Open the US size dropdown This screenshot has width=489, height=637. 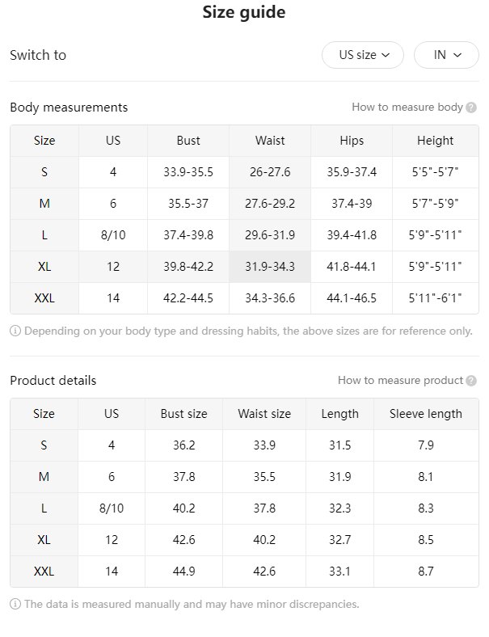363,55
